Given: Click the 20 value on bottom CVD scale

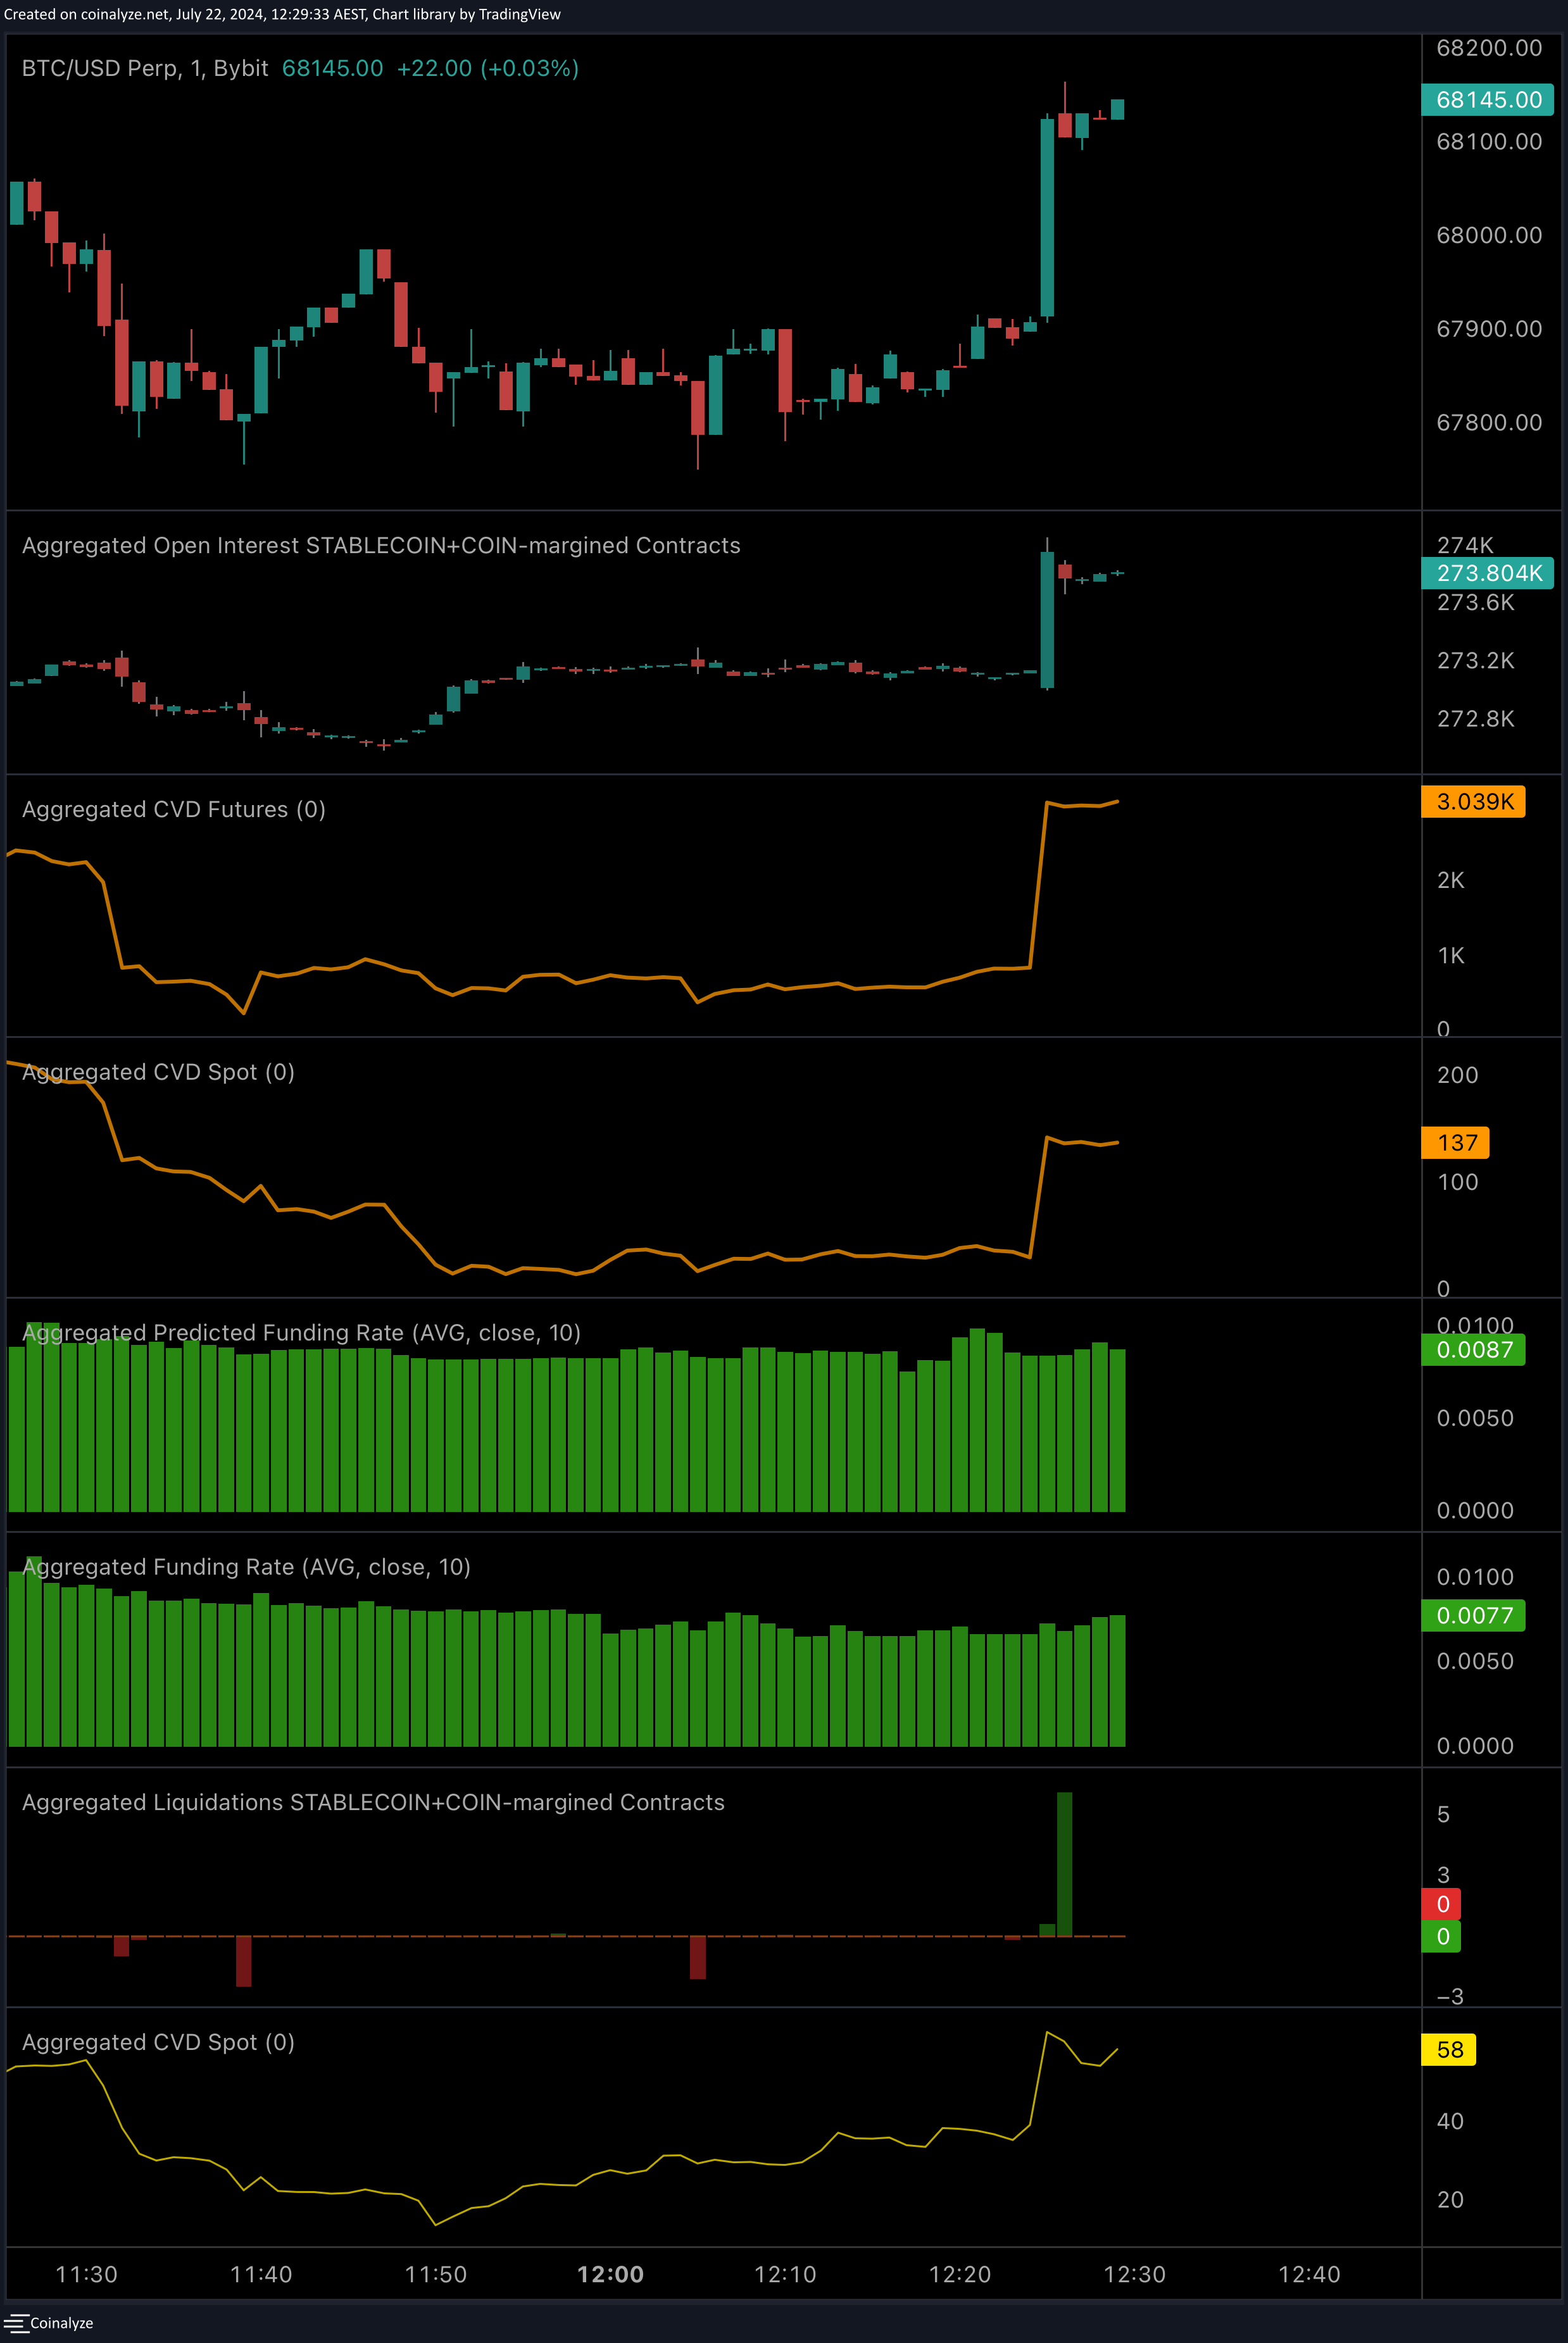Looking at the screenshot, I should point(1450,2200).
